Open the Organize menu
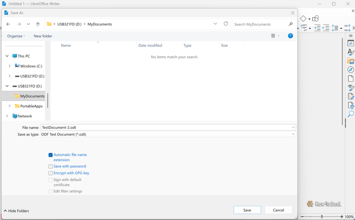The height and width of the screenshot is (220, 355). [16, 36]
